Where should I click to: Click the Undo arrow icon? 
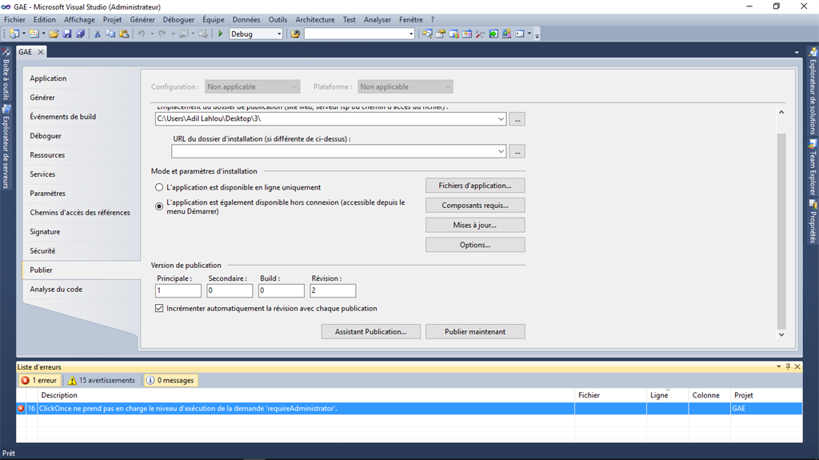pos(141,34)
